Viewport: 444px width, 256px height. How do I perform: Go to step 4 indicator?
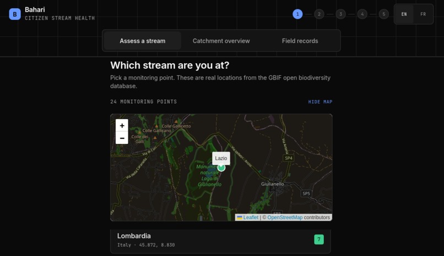coord(362,14)
